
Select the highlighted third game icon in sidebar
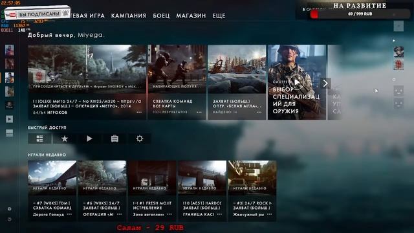pos(10,78)
